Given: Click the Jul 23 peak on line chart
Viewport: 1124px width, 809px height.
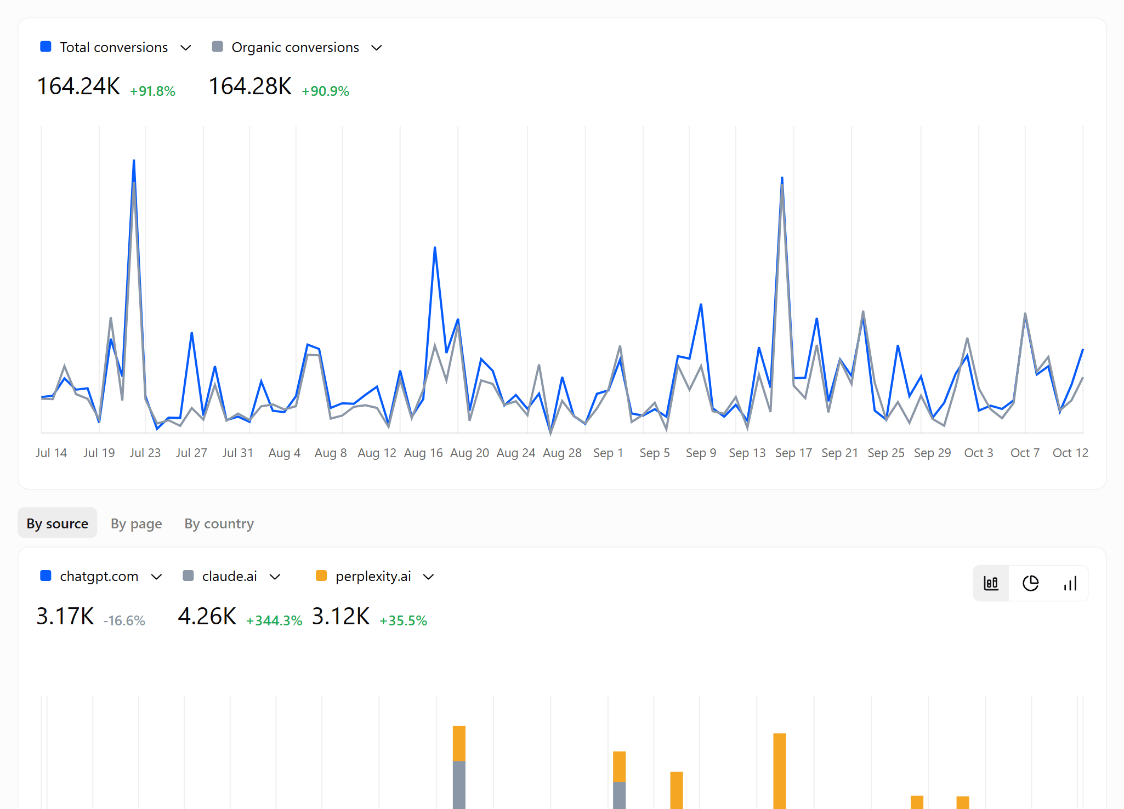Looking at the screenshot, I should click(134, 161).
